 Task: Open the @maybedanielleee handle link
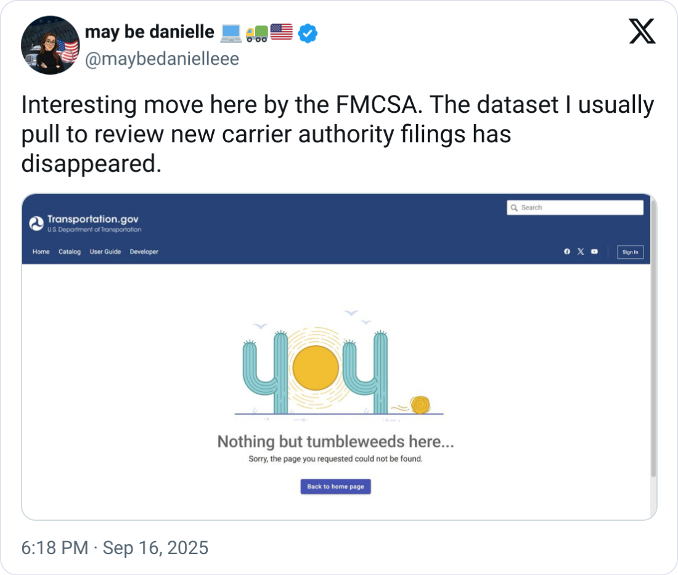click(161, 59)
